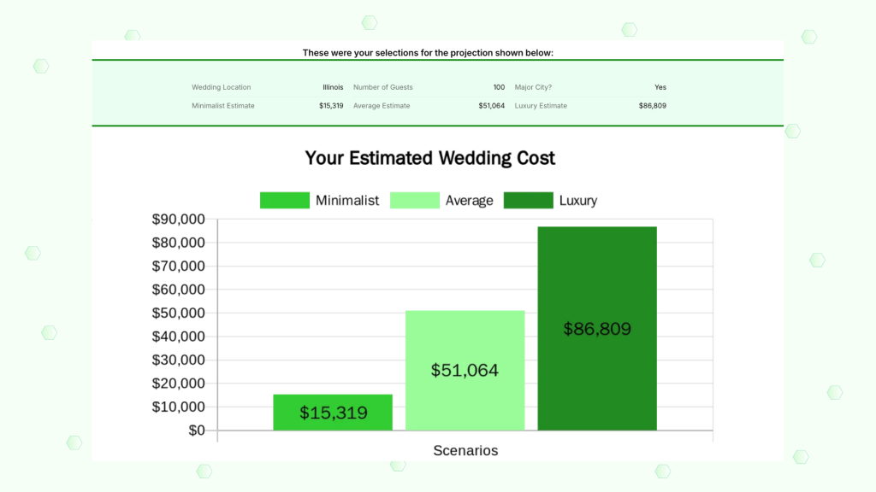
Task: Click the Luxury legend color swatch
Action: [528, 201]
